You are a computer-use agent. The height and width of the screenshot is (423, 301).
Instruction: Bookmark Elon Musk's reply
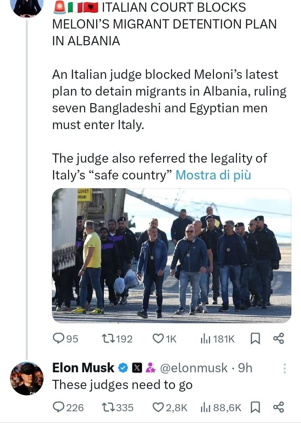click(x=255, y=407)
